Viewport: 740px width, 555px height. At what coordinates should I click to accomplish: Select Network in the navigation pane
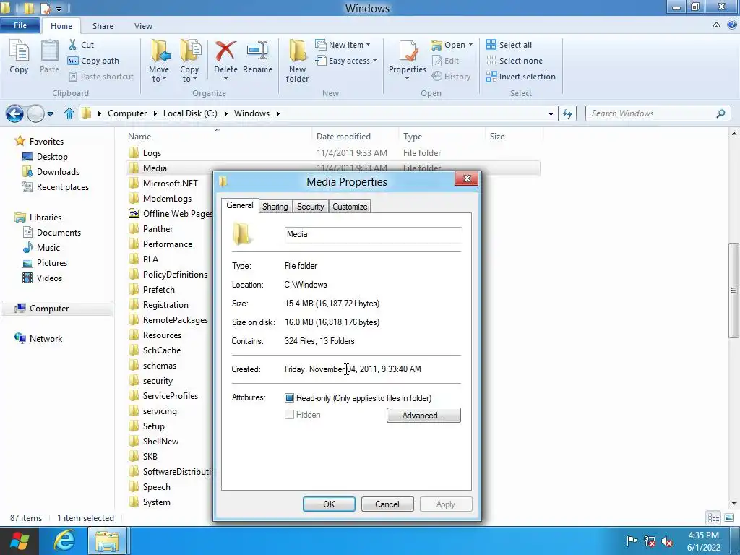click(x=46, y=339)
